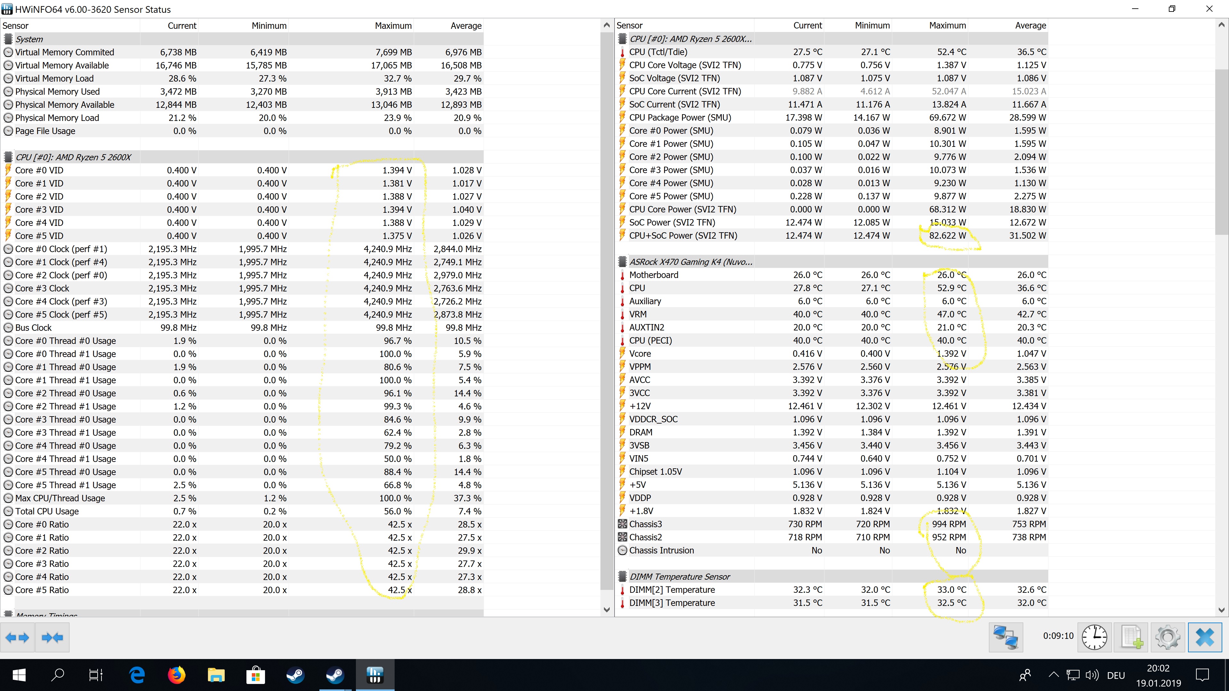Select the CPU Package Power (SMU) row

(680, 117)
